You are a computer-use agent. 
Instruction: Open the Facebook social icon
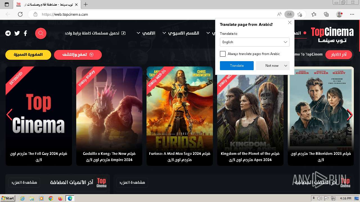coord(25,33)
